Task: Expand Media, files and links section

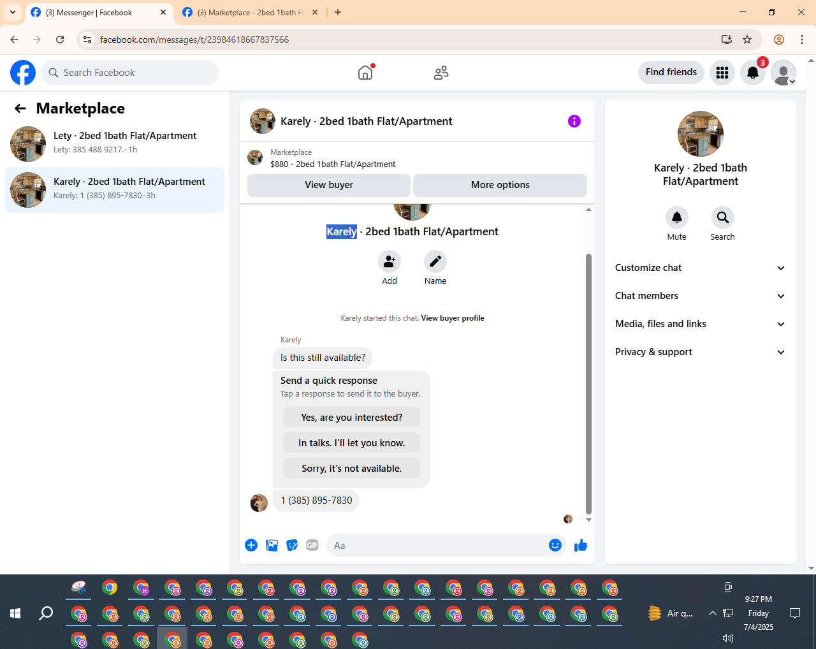Action: (700, 324)
